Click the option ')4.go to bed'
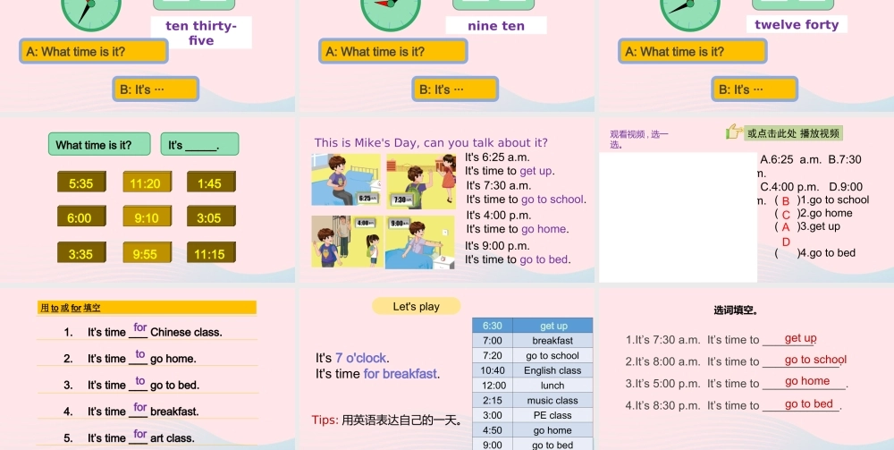Image resolution: width=894 pixels, height=450 pixels. (826, 252)
